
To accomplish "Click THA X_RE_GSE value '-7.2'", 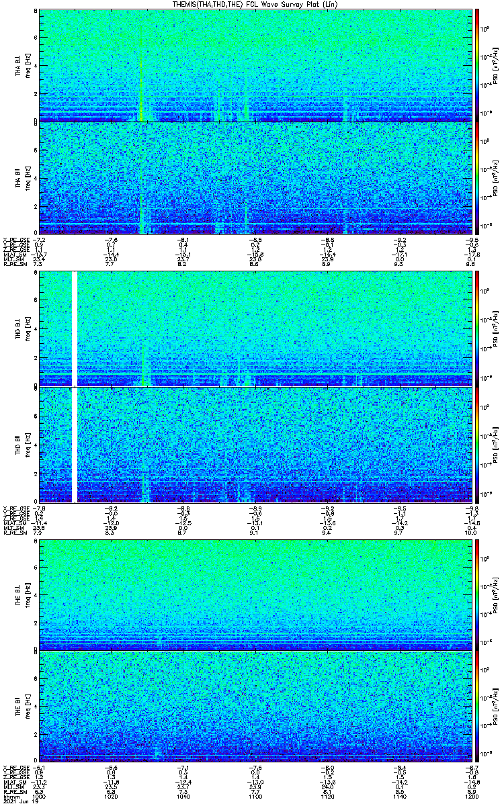I will coord(39,239).
